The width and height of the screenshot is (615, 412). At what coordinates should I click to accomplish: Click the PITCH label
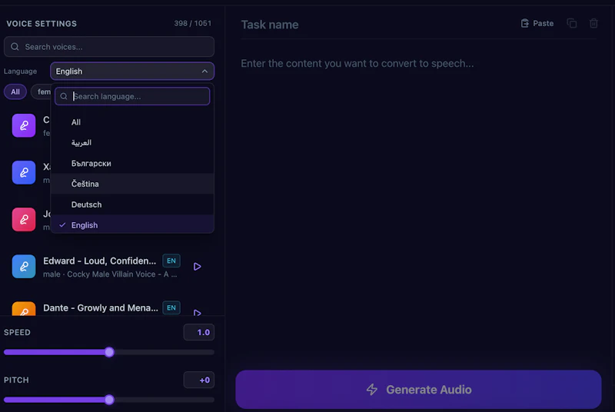click(x=16, y=380)
